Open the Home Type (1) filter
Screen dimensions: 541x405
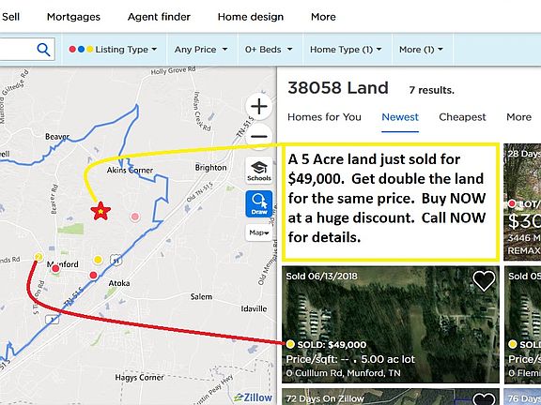point(346,50)
